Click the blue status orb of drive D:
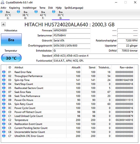Image resolution: width=140 pixels, height=144 pixels. (18, 12)
